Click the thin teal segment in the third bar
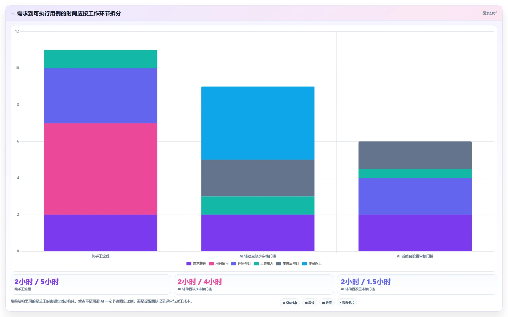 tap(415, 173)
